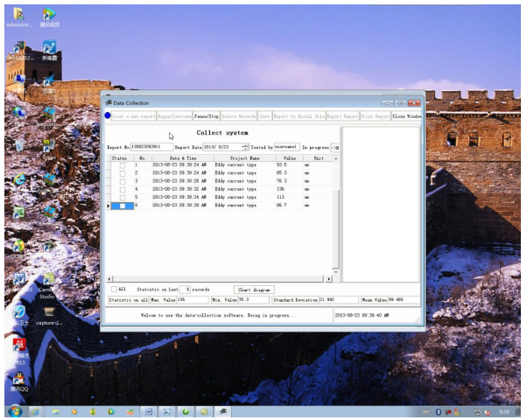Tick the Status checkbox for record 3
This screenshot has width=527, height=420.
(123, 181)
